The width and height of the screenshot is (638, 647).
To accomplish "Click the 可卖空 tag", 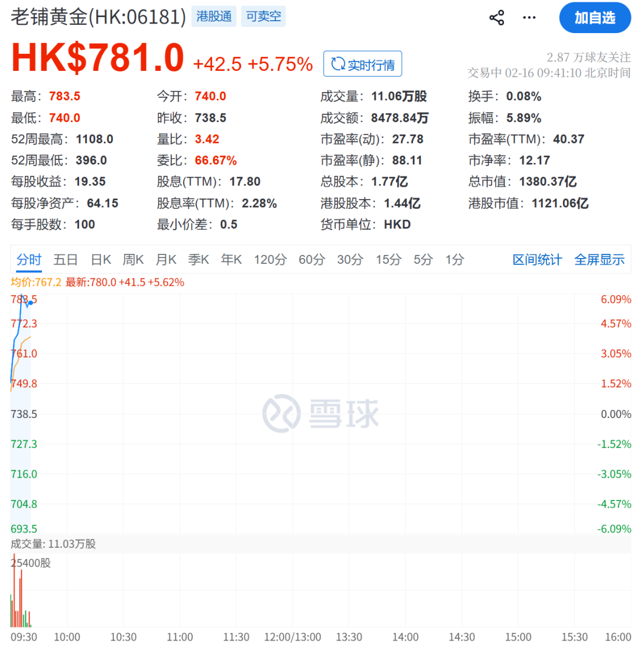I will click(x=263, y=17).
